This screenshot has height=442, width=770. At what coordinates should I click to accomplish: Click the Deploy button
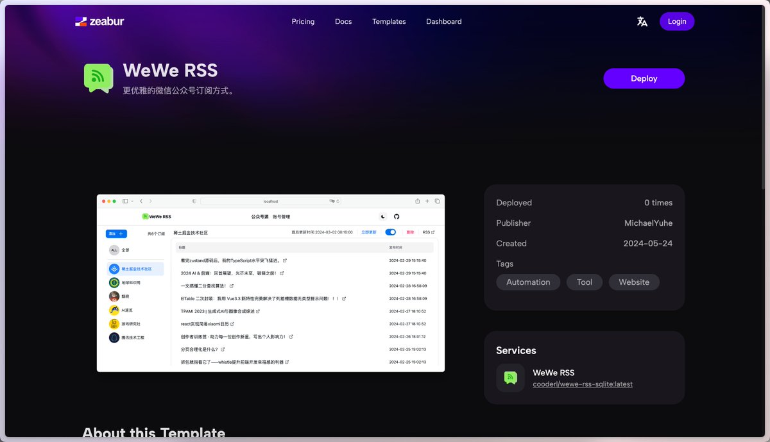click(644, 78)
